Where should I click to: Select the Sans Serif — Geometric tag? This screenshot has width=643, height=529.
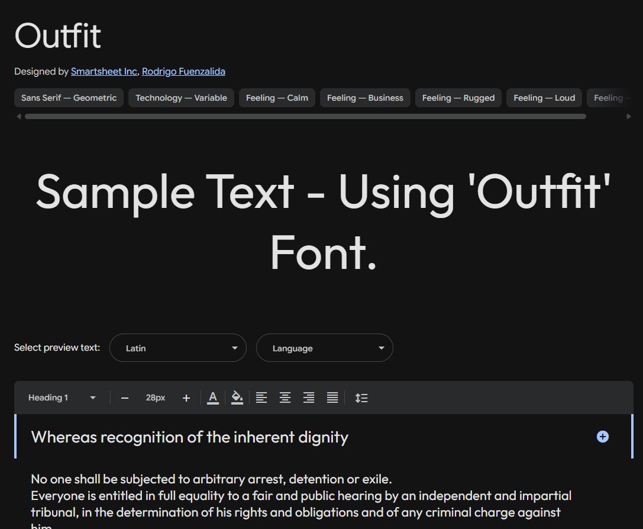point(69,98)
